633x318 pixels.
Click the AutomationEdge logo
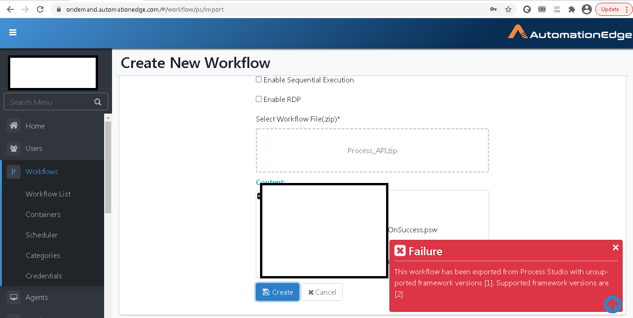[570, 32]
